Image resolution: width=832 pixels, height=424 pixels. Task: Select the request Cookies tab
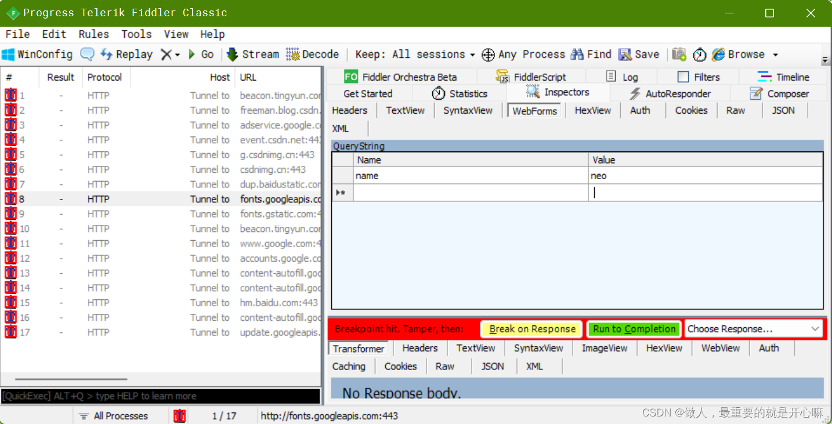tap(691, 110)
